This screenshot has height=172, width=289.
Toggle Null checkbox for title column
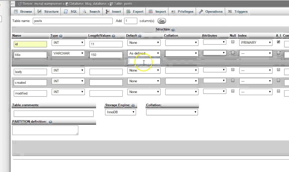click(x=233, y=52)
